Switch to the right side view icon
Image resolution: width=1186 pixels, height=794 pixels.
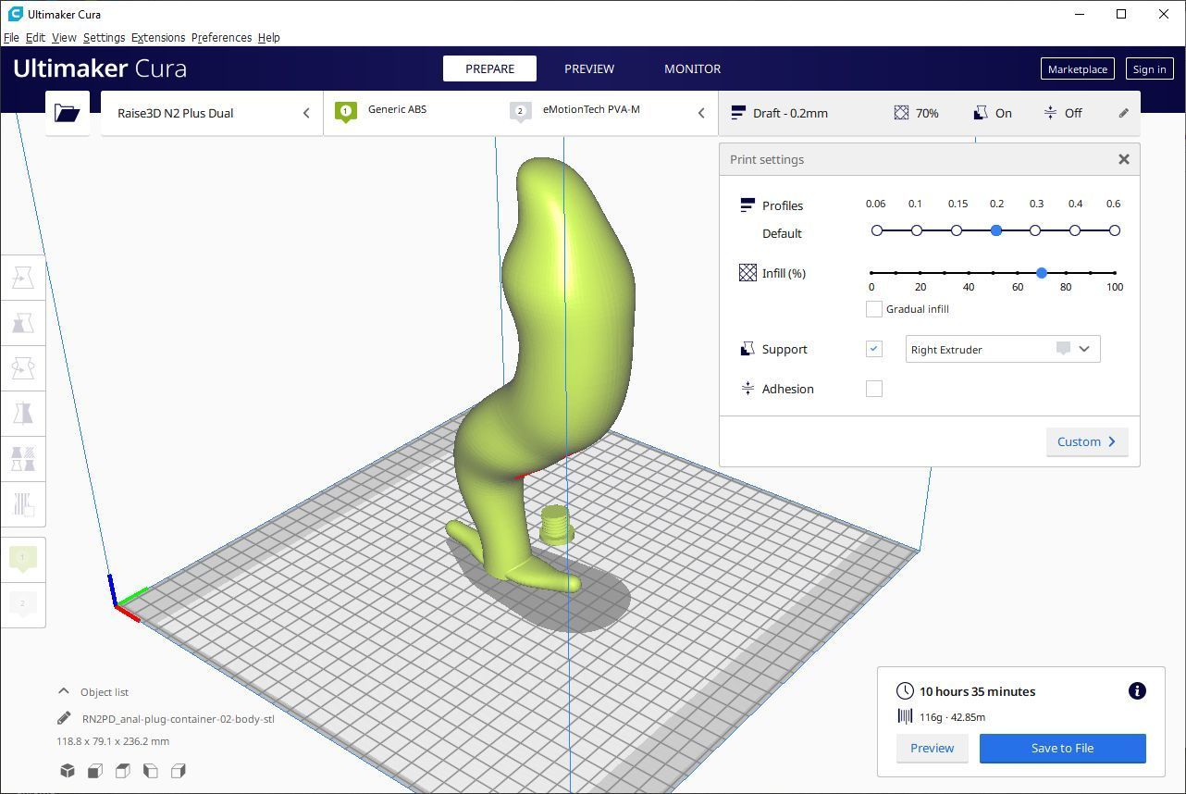click(179, 771)
